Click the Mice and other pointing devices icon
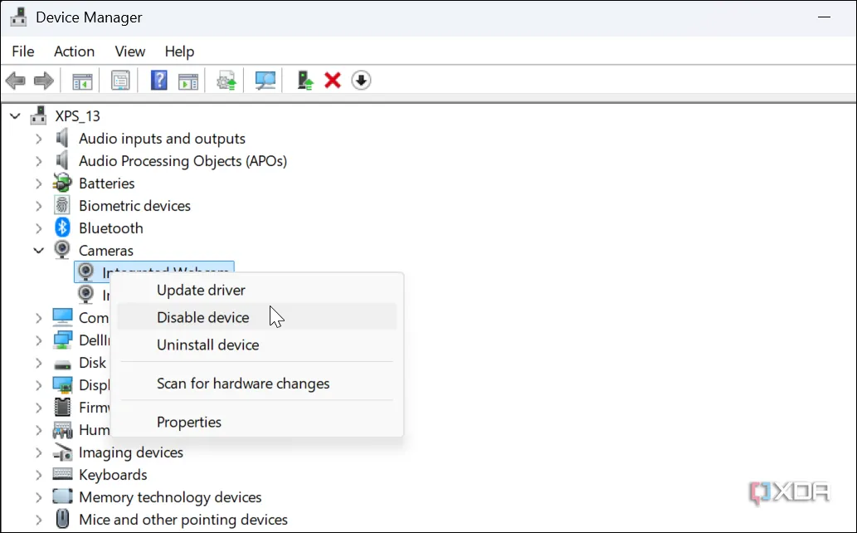 [x=62, y=519]
